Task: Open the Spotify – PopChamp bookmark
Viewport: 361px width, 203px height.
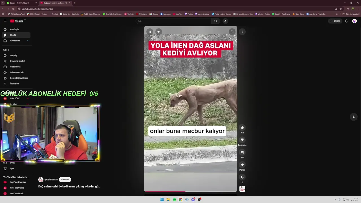Action: (x=281, y=14)
